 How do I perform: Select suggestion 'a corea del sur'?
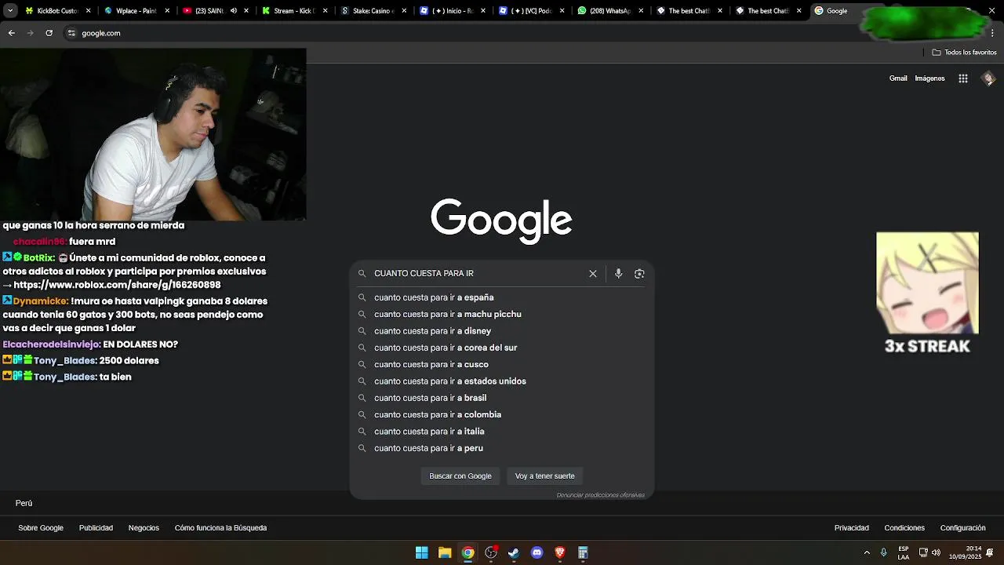pyautogui.click(x=502, y=348)
